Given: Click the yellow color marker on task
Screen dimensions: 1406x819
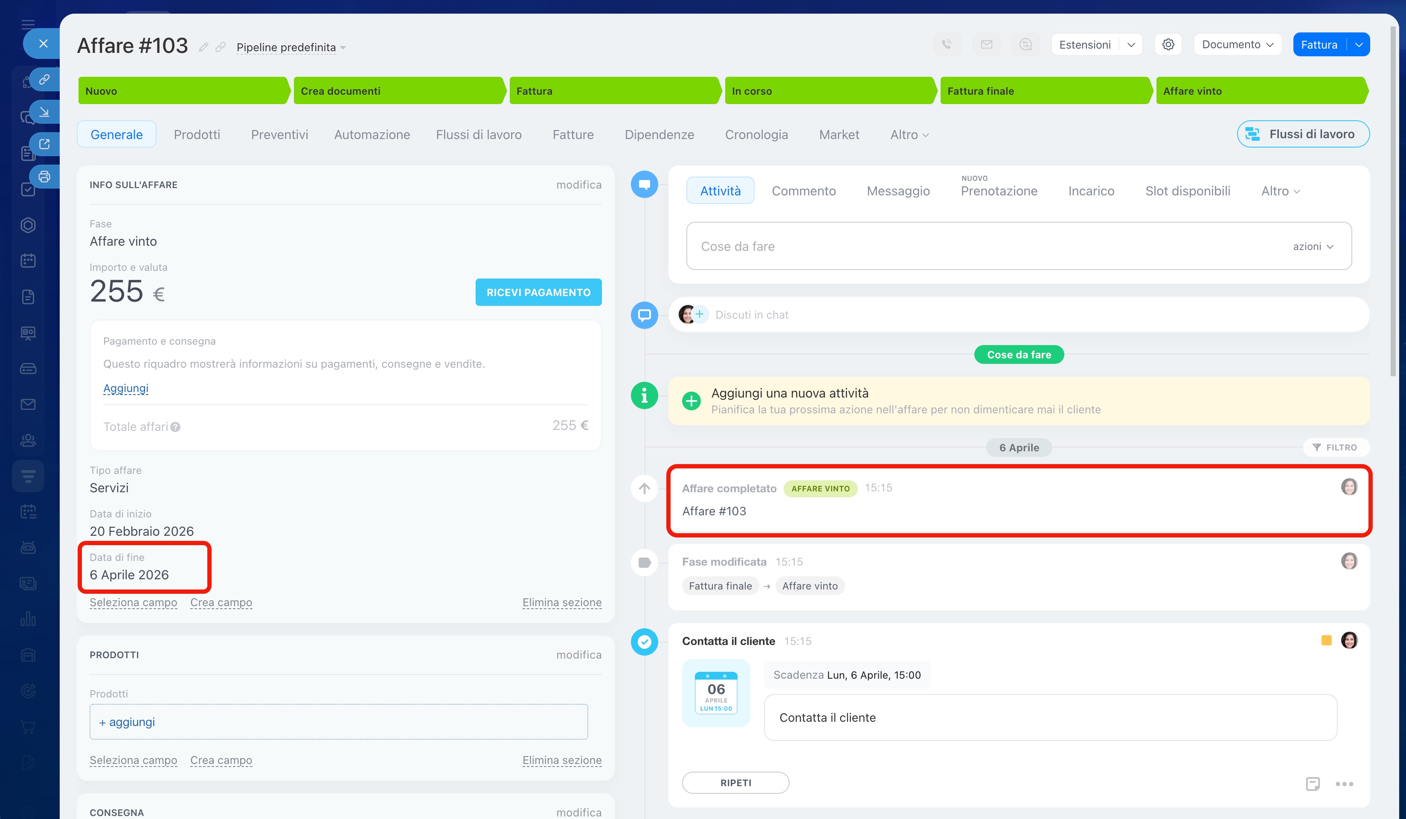Looking at the screenshot, I should [1326, 640].
